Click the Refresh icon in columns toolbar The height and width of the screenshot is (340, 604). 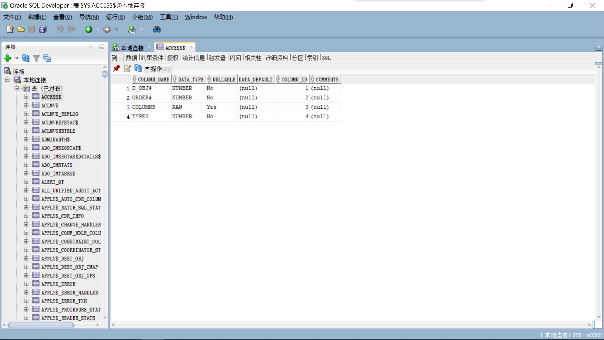click(x=138, y=68)
